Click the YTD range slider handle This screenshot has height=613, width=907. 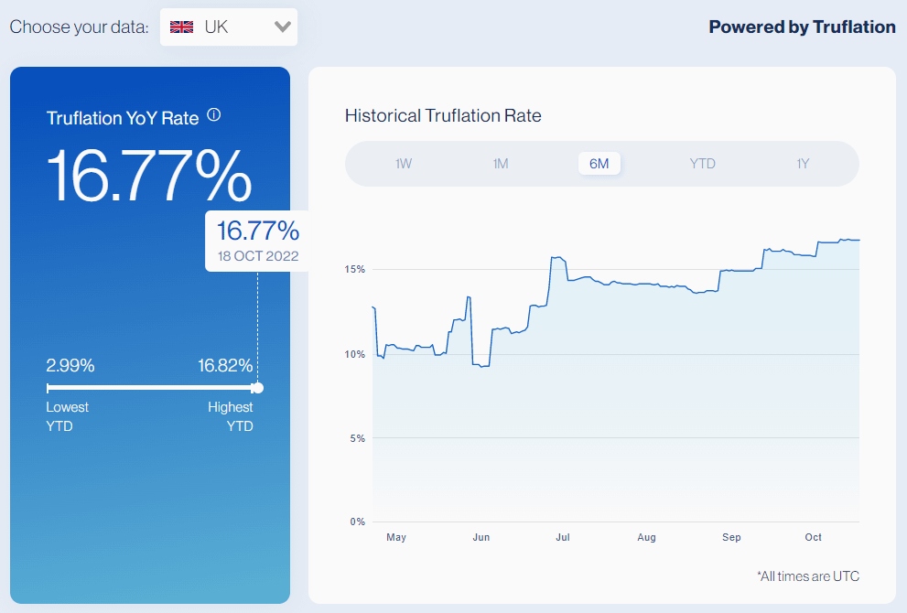[257, 388]
